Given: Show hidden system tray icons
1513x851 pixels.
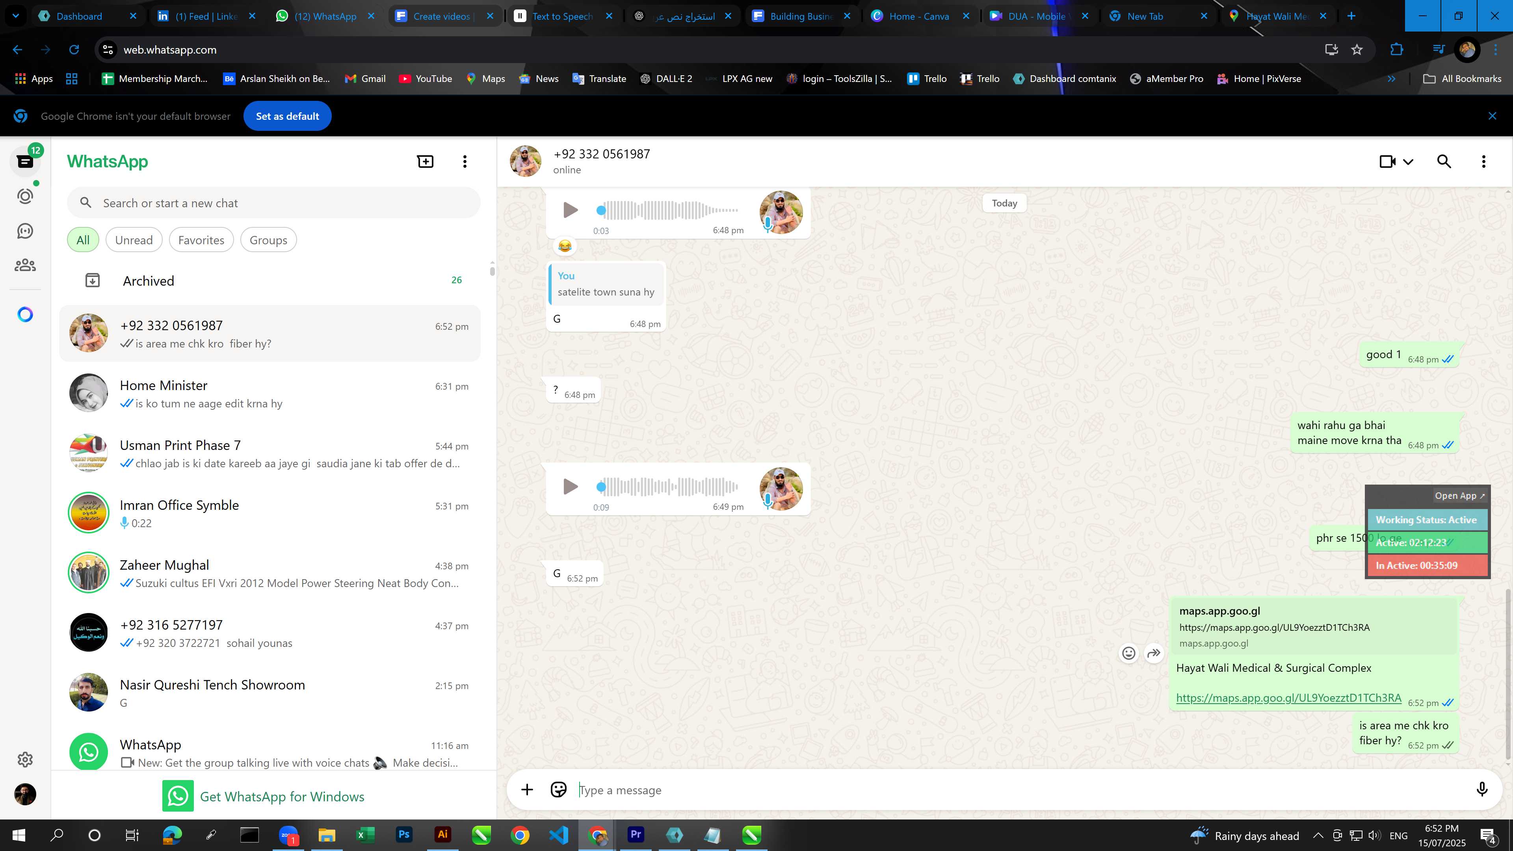Looking at the screenshot, I should point(1318,836).
